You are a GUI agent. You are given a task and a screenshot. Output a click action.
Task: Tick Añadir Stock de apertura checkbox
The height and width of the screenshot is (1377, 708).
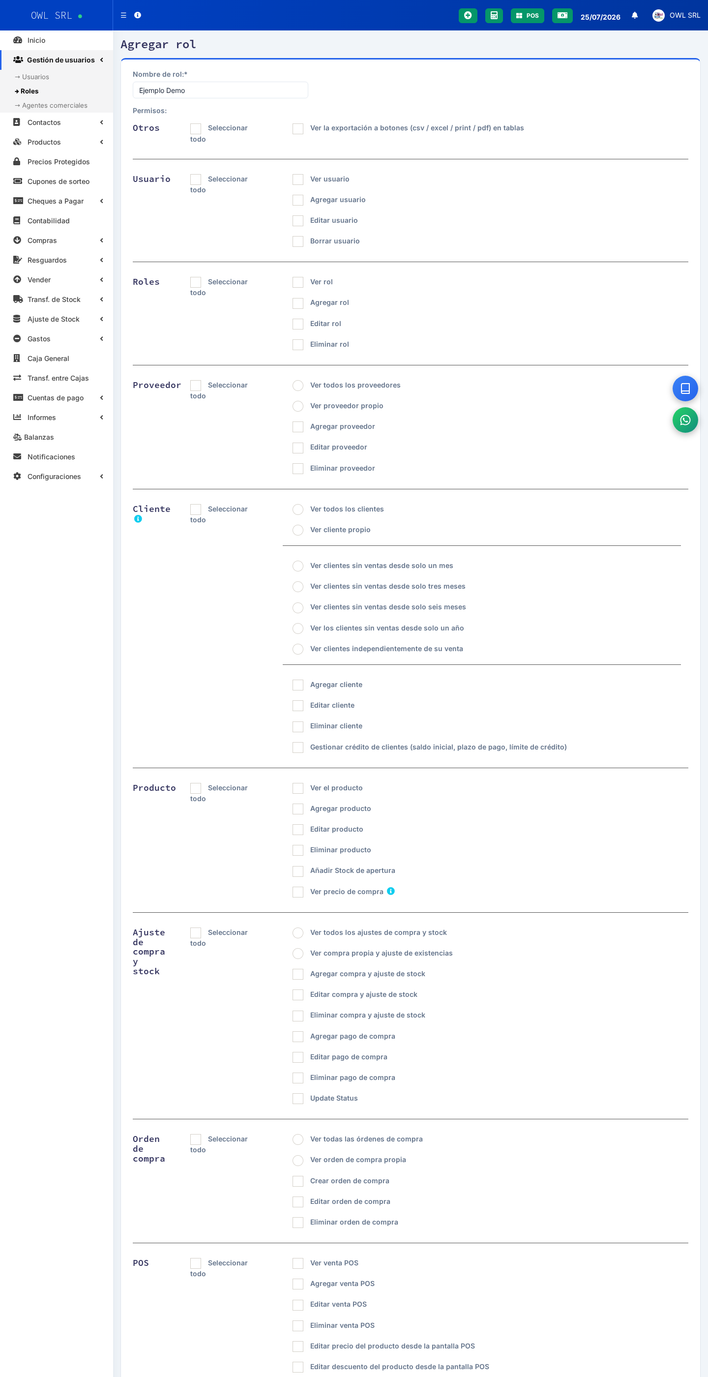(x=297, y=871)
